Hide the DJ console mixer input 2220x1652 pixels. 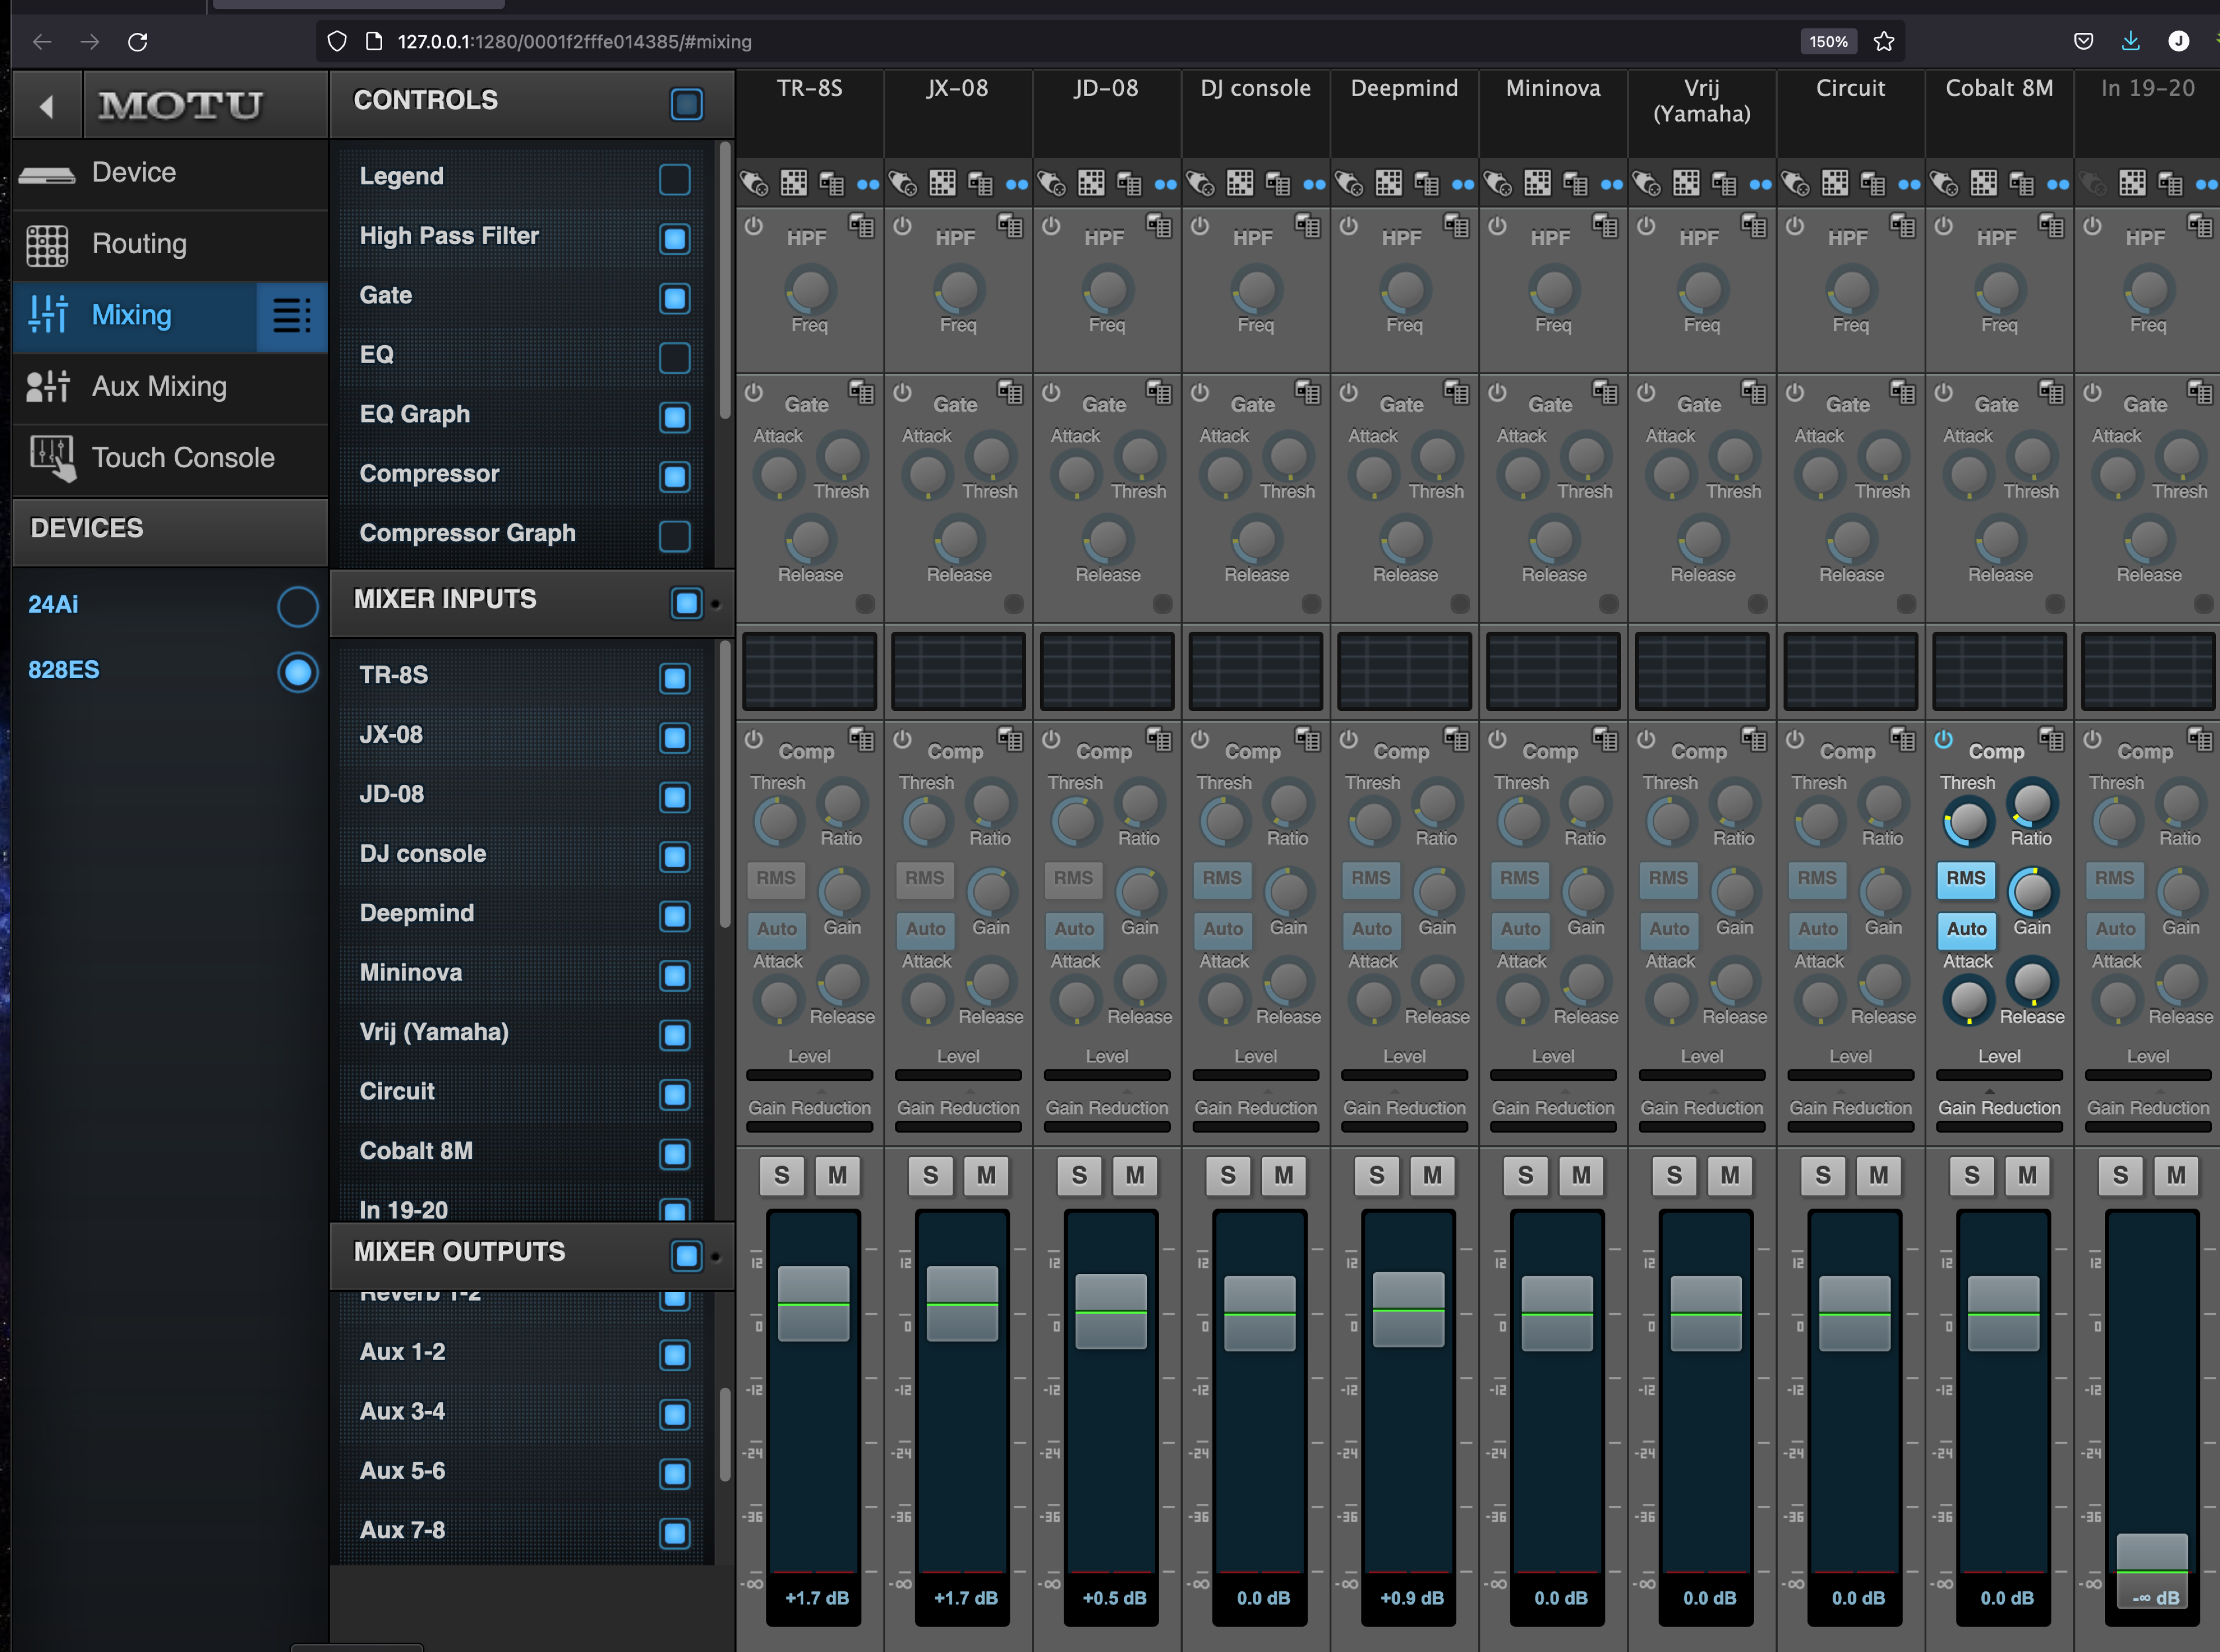(675, 857)
